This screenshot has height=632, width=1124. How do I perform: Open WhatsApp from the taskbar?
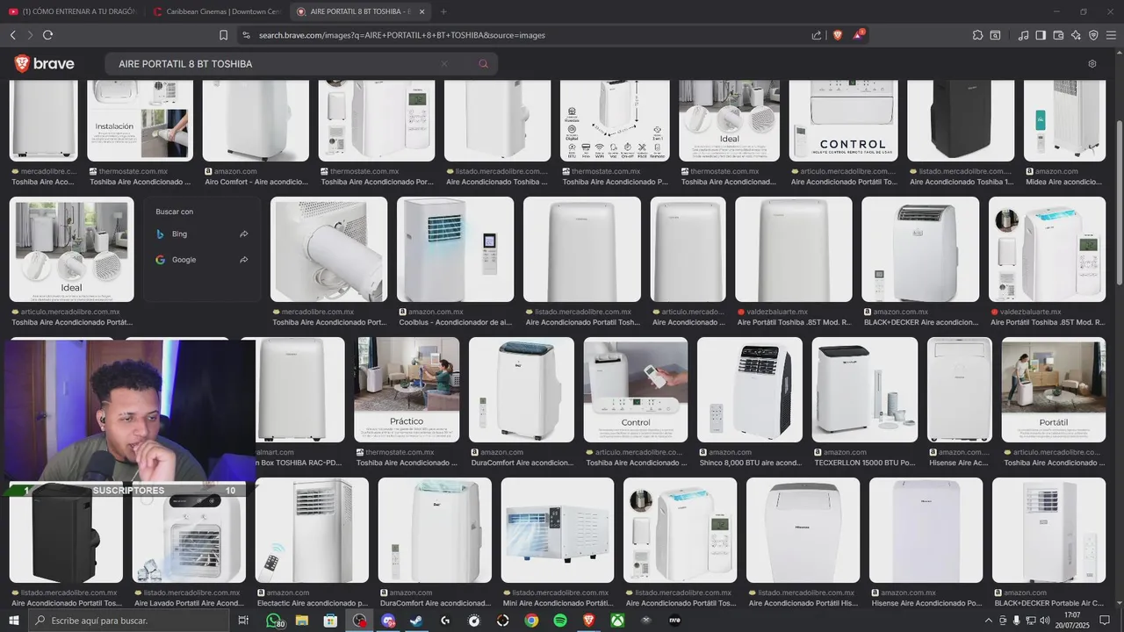point(274,621)
